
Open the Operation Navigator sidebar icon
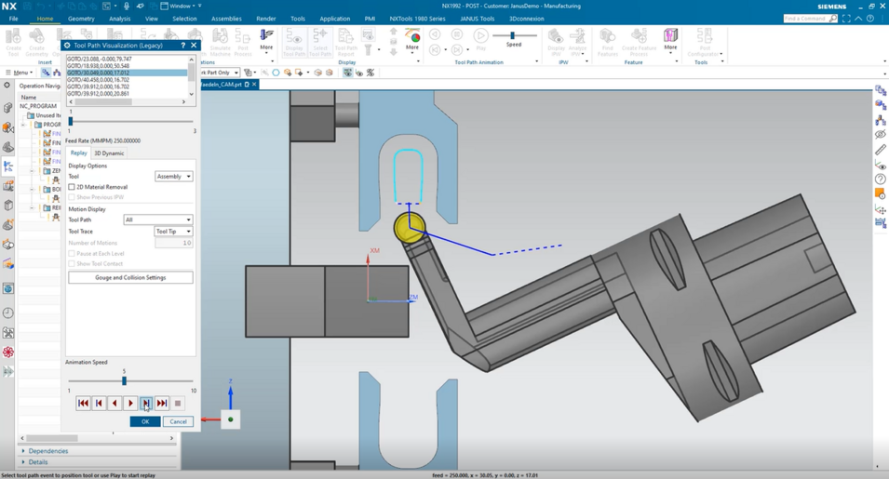pyautogui.click(x=8, y=166)
